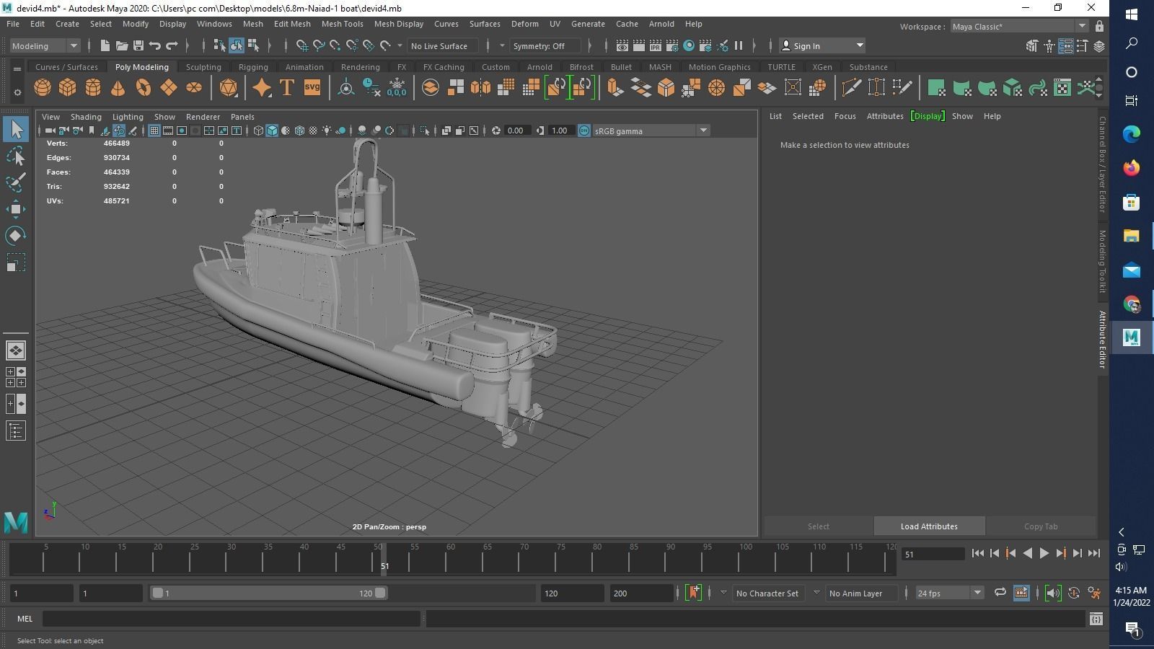Viewport: 1154px width, 649px height.
Task: Click the range slider bar
Action: [x=269, y=593]
